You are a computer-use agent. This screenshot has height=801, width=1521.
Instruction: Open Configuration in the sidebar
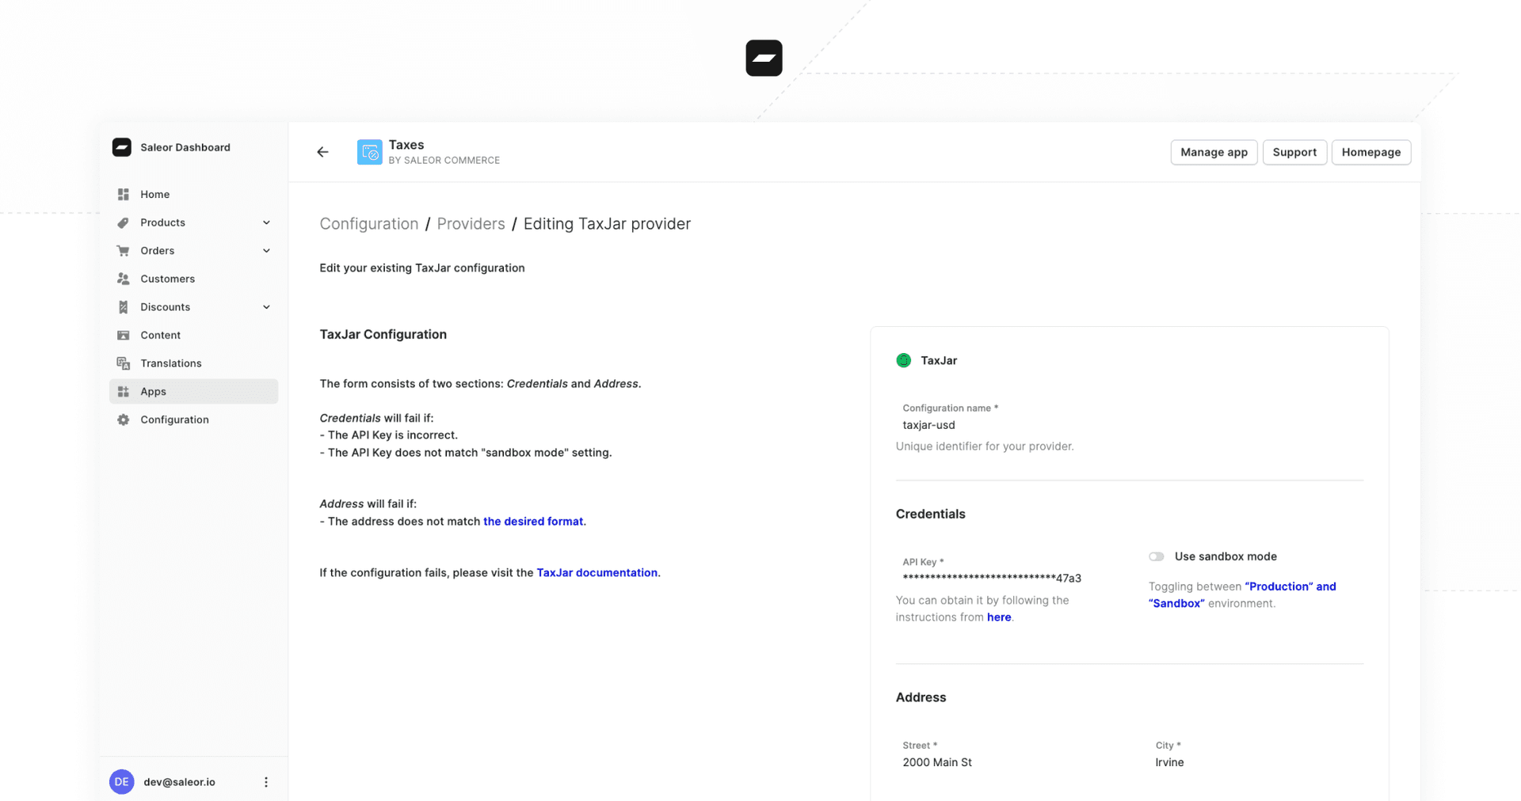(x=194, y=419)
